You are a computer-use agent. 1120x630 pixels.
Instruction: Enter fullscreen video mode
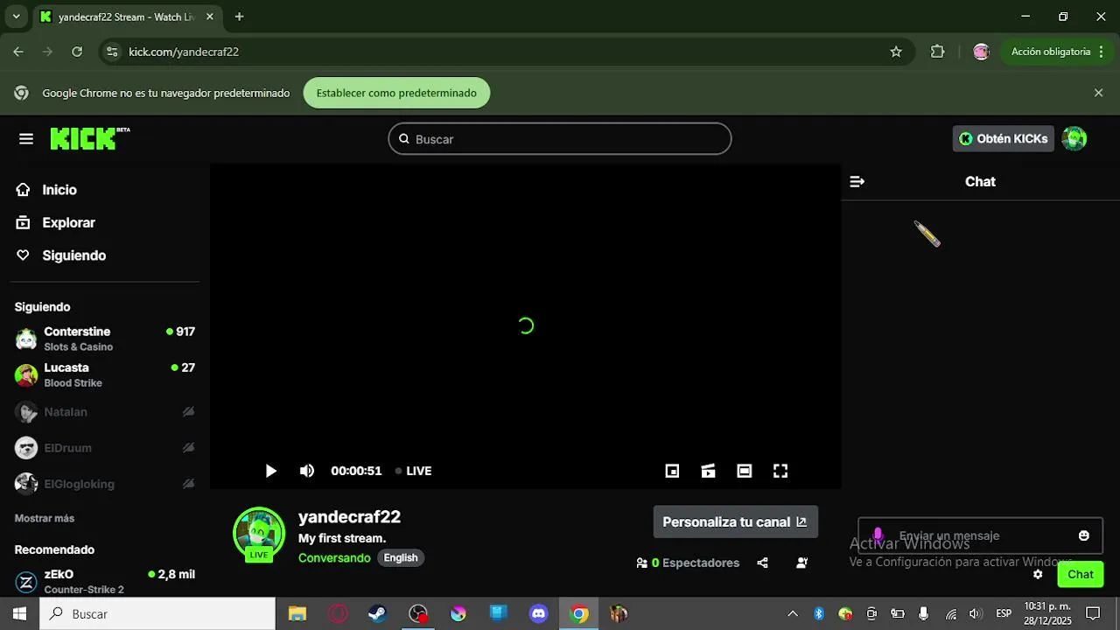780,471
